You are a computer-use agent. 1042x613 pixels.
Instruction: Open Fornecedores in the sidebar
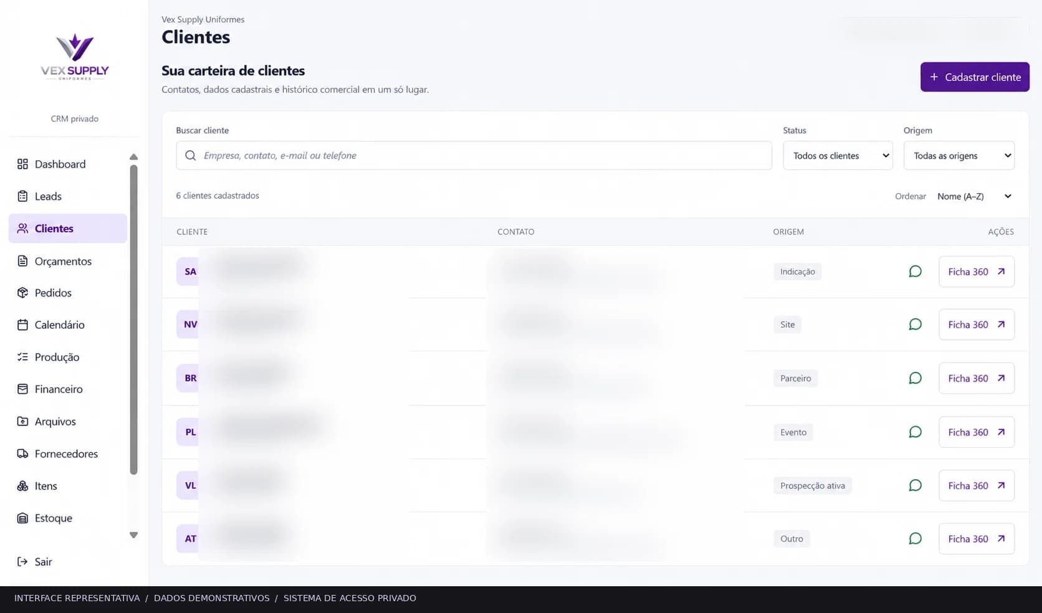pos(68,454)
